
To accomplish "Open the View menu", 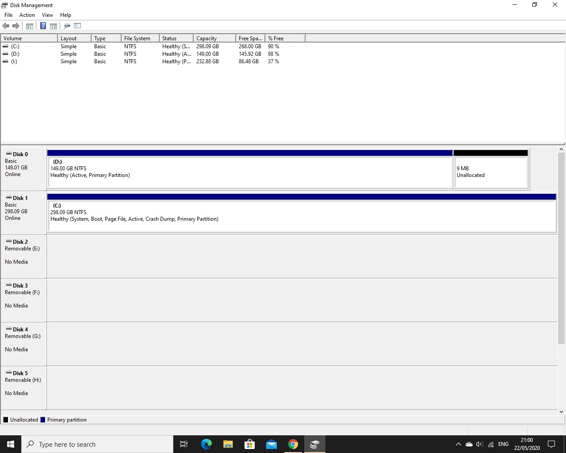I will 47,15.
